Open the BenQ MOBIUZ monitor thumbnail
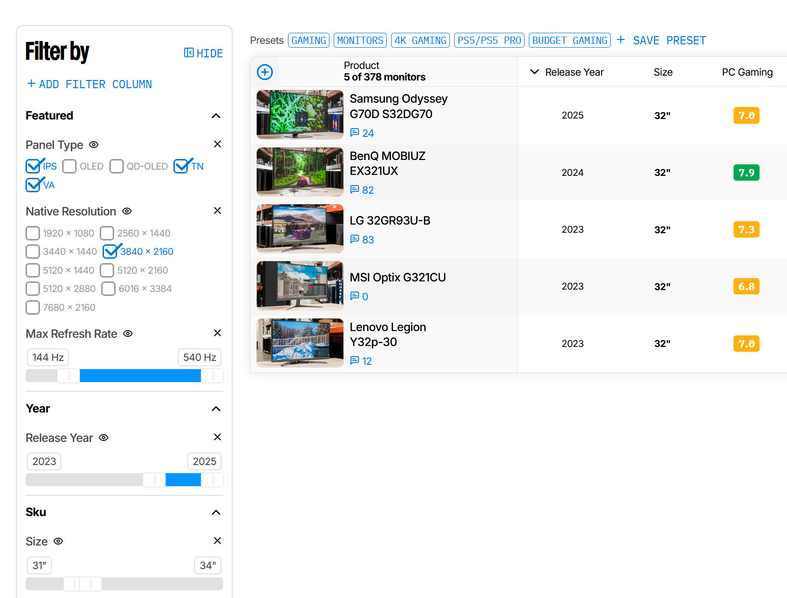The height and width of the screenshot is (598, 787). [300, 172]
